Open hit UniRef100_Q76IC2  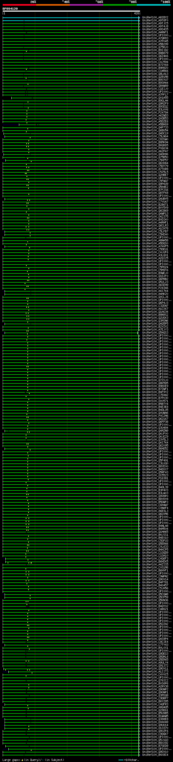155,680
